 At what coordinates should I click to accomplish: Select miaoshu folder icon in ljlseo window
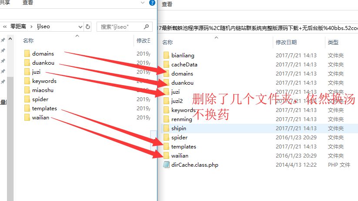tap(27, 90)
